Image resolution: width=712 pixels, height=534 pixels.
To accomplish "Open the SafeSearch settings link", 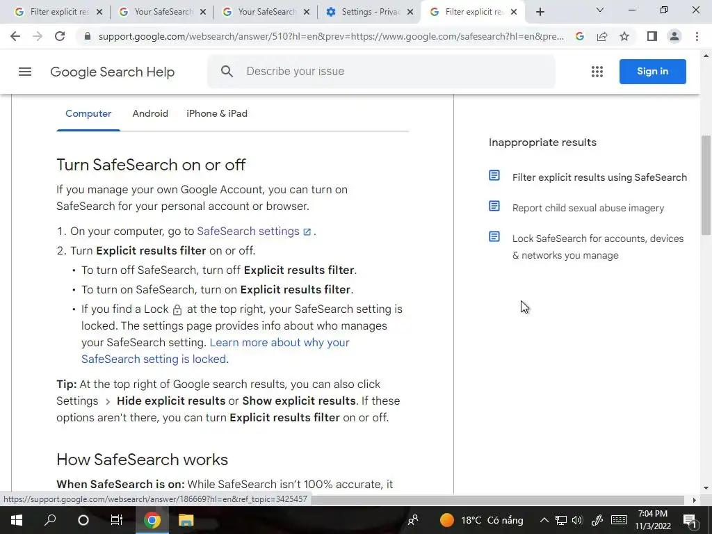I will 248,231.
